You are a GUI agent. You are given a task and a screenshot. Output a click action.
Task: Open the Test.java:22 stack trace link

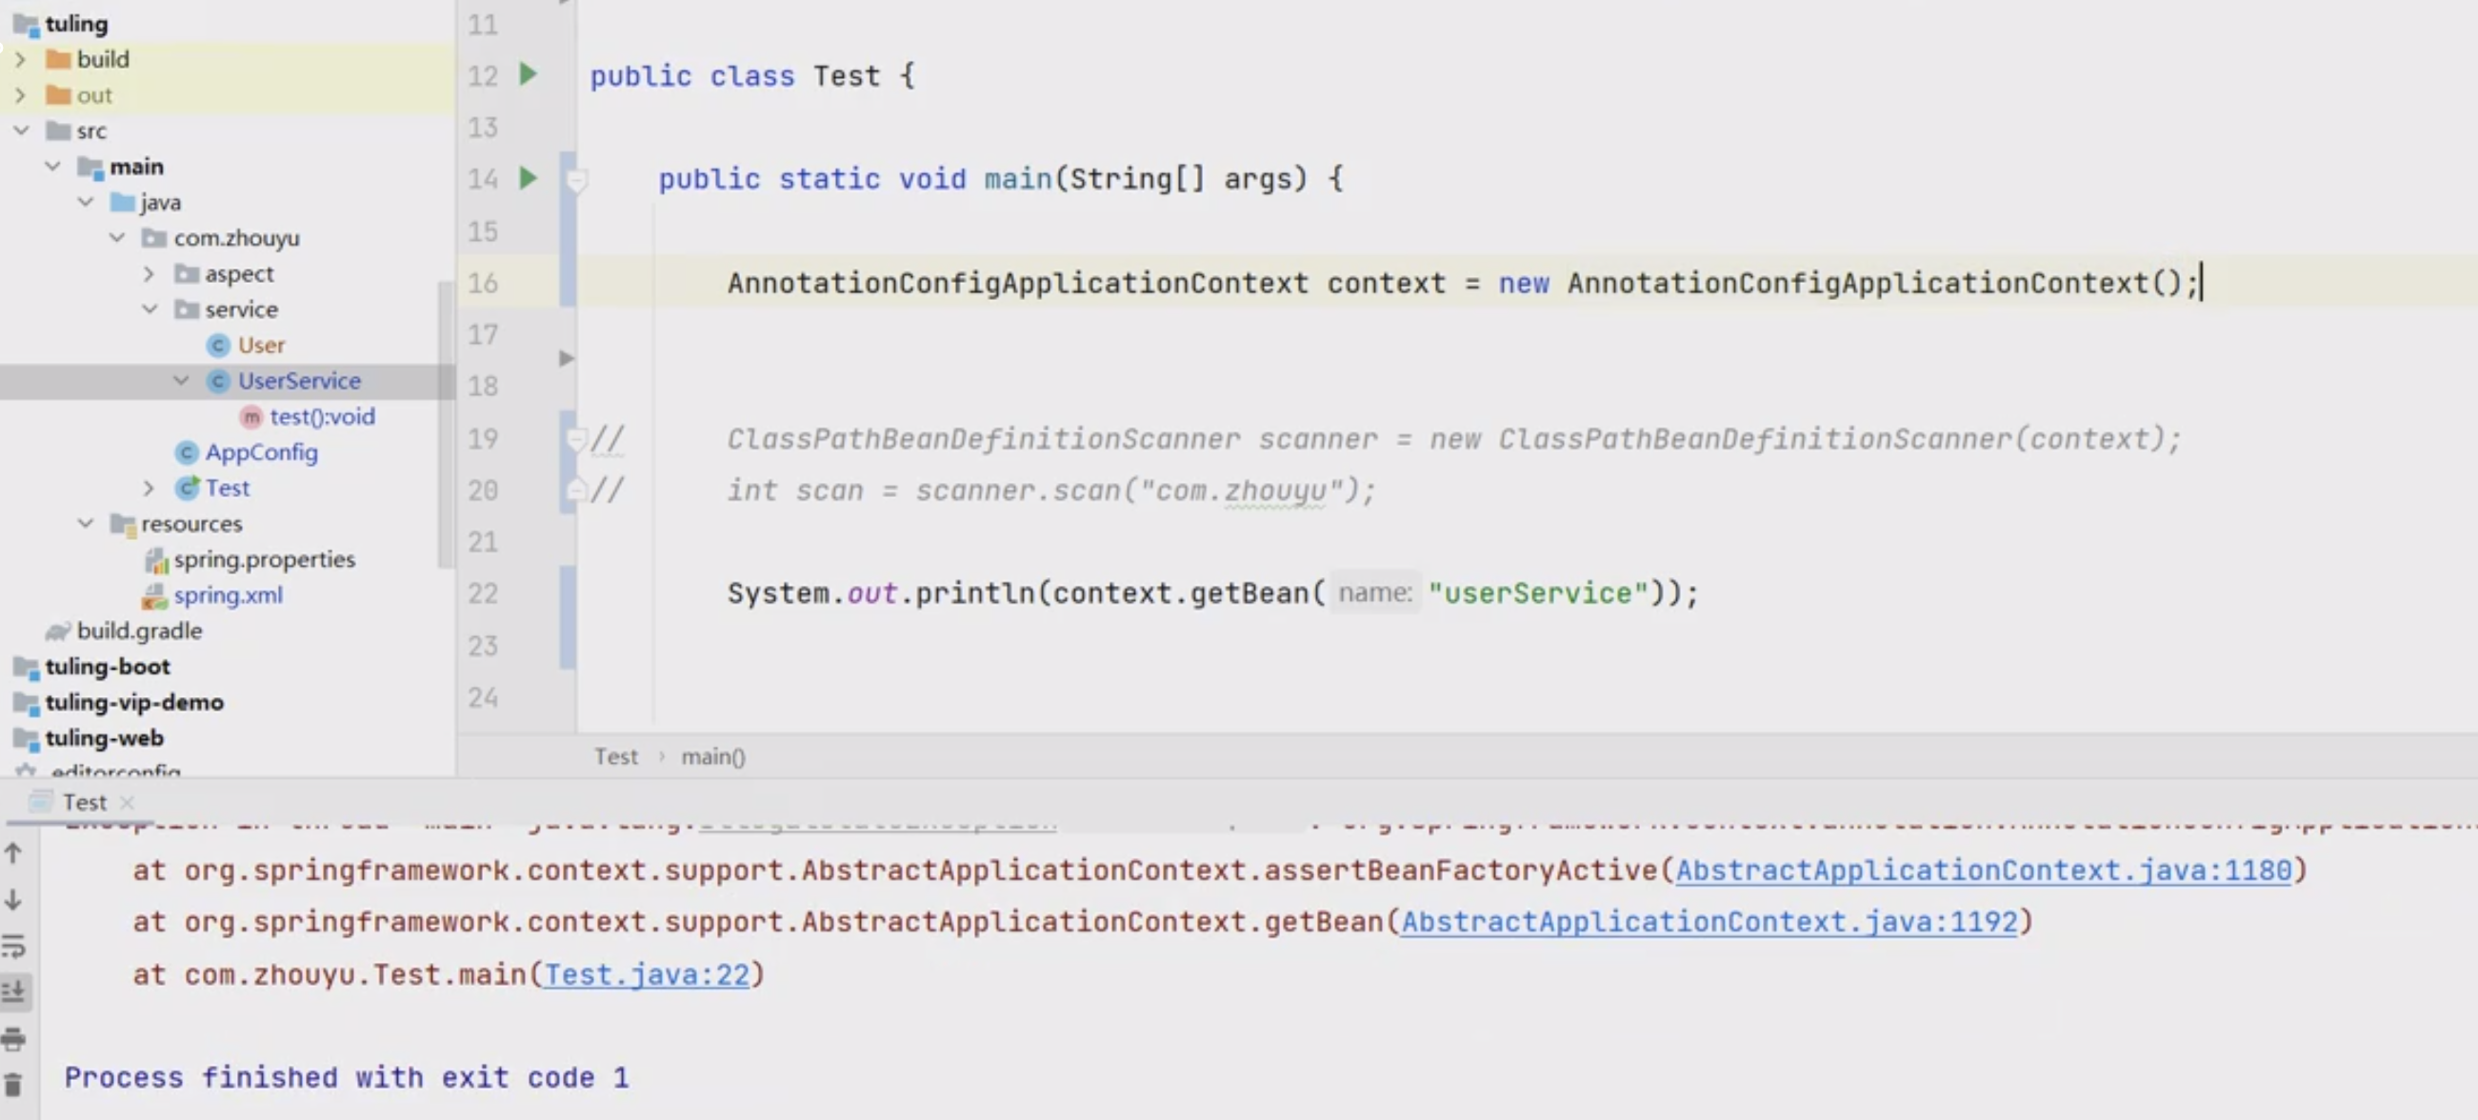(647, 973)
